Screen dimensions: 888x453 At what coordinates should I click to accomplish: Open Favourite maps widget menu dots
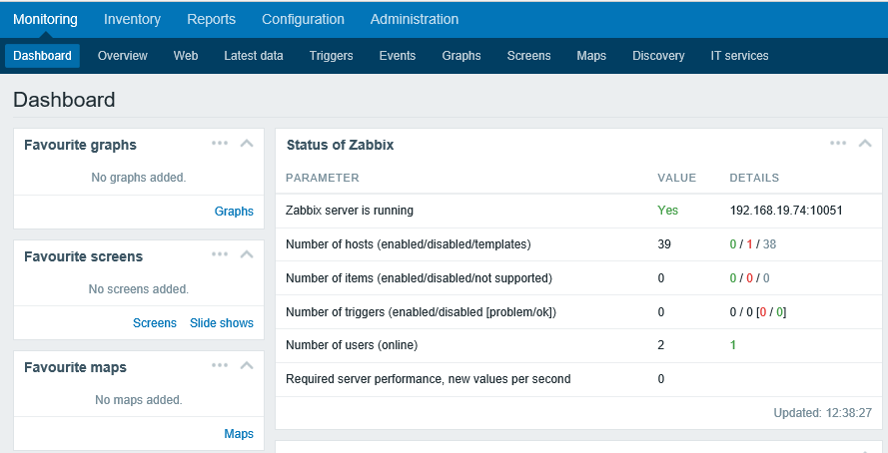pyautogui.click(x=220, y=365)
